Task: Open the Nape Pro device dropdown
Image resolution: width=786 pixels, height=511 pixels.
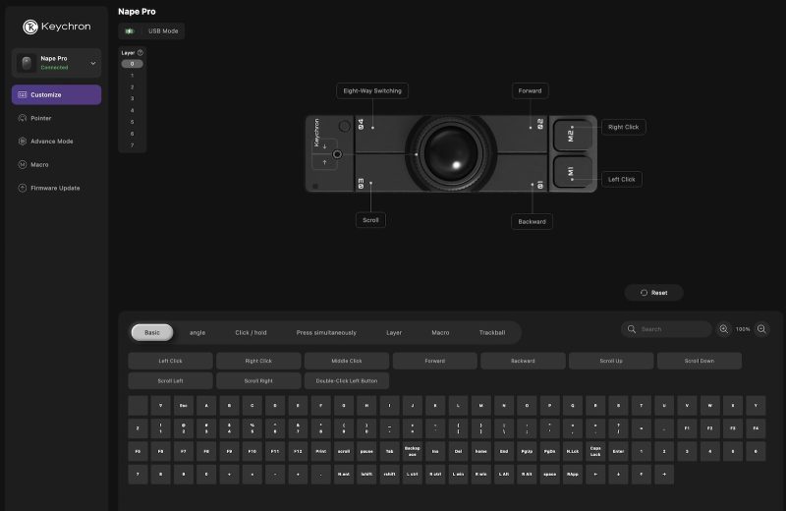Action: (56, 63)
